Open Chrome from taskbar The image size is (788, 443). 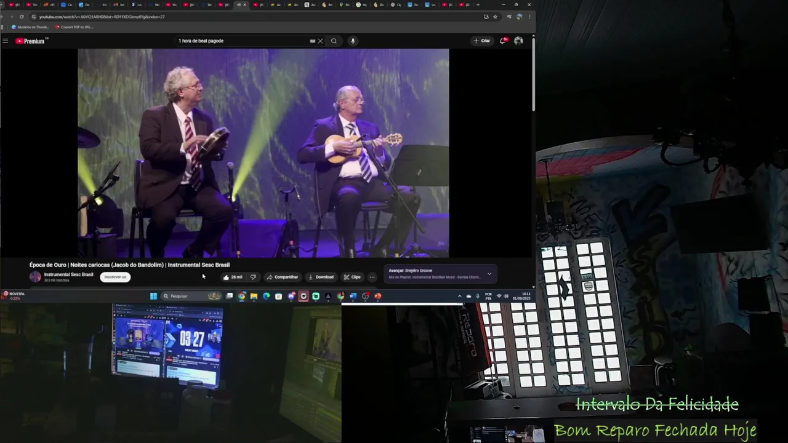click(241, 296)
